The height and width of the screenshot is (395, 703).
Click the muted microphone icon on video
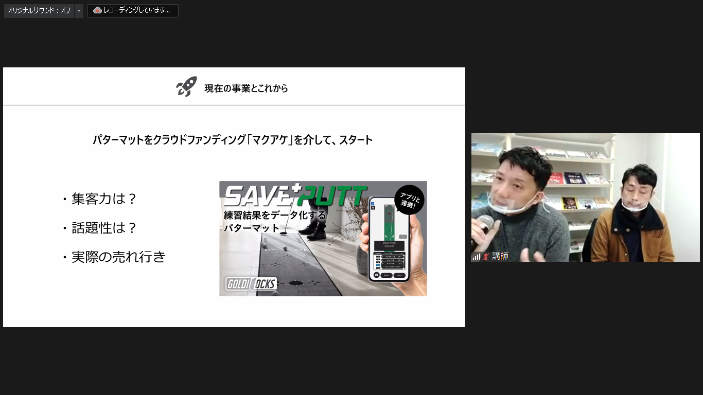485,256
